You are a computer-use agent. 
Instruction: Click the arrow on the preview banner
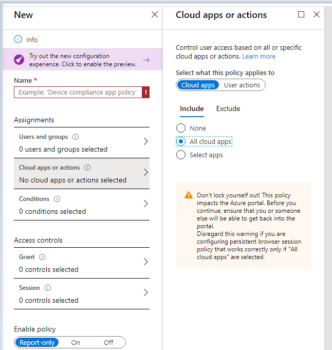146,60
